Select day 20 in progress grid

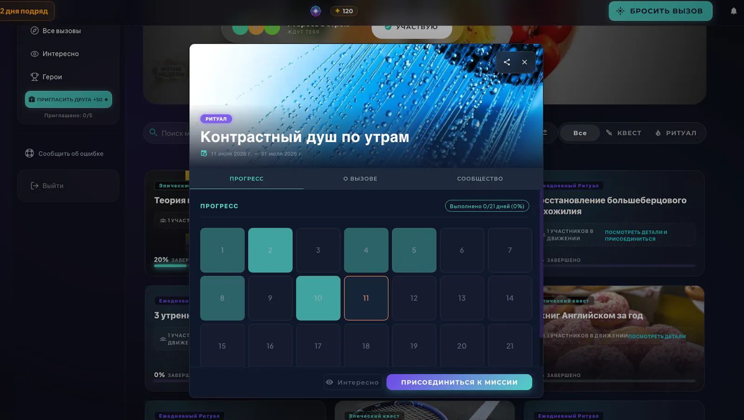(462, 346)
